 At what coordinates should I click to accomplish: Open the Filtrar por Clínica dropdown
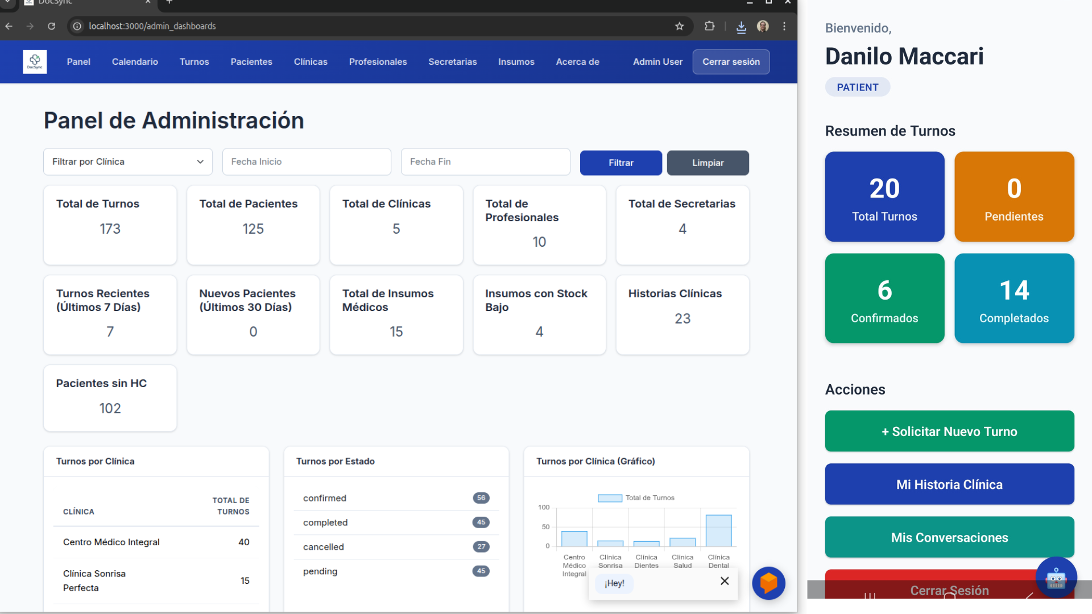[127, 161]
